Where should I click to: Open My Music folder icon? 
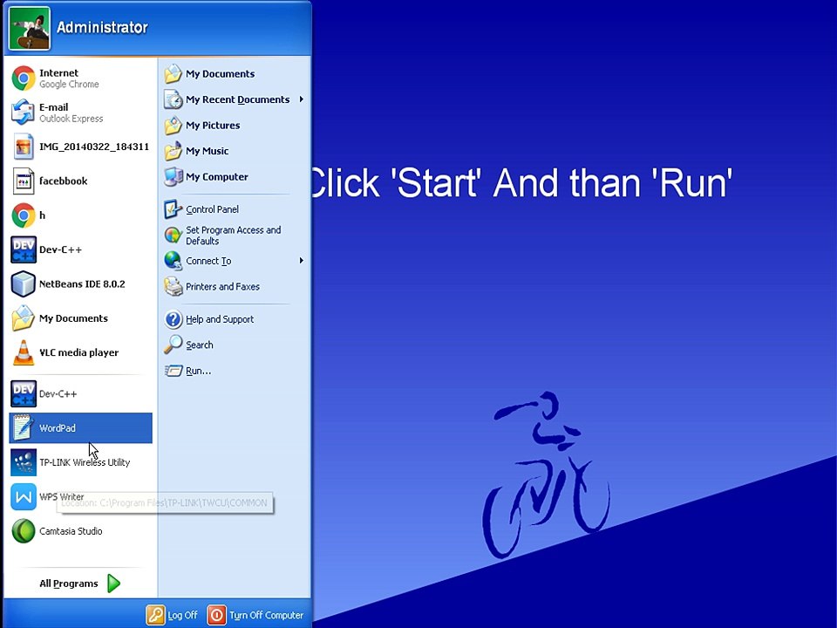173,151
